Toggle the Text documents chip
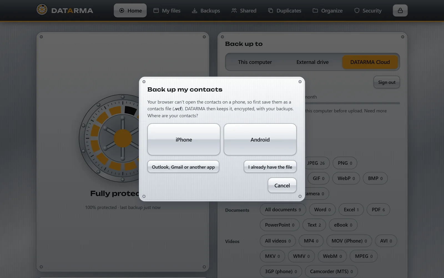 click(x=314, y=225)
